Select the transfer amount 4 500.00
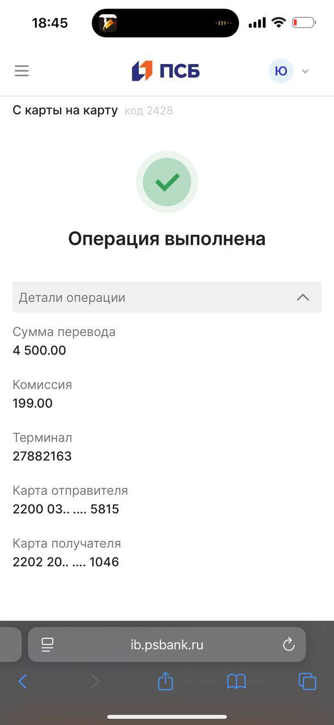Screen dimensions: 334x725 39,350
